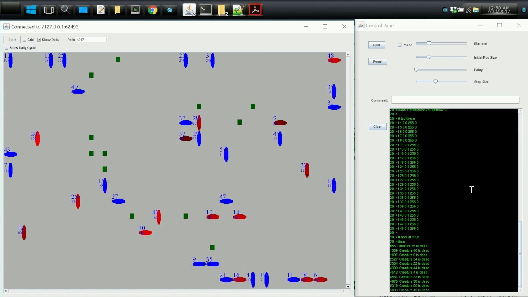Click the Dropbox icon in system tray

point(454,10)
